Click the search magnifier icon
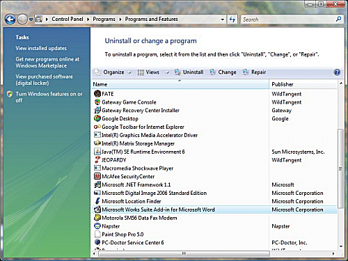 pos(338,19)
